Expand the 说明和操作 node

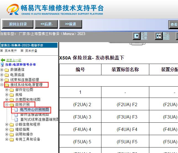7,134
